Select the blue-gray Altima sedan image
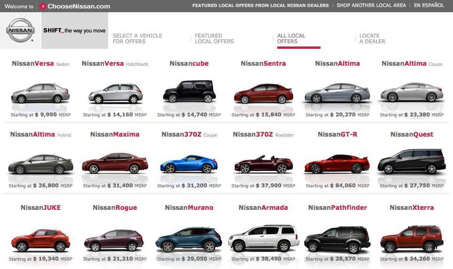453x269 pixels. pyautogui.click(x=337, y=93)
